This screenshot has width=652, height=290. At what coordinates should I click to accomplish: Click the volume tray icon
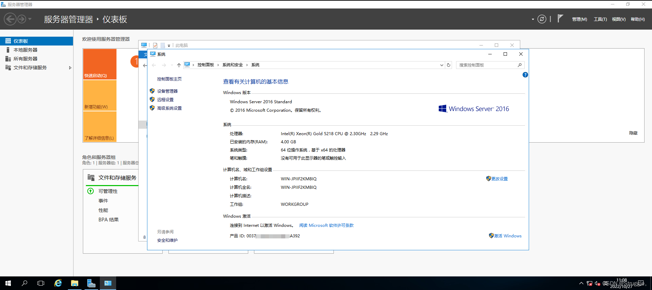[x=598, y=284]
